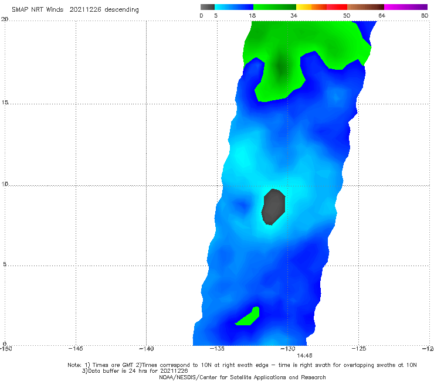Click the '64' label under the color bar
Screen dimensions: 434x381
click(x=382, y=16)
